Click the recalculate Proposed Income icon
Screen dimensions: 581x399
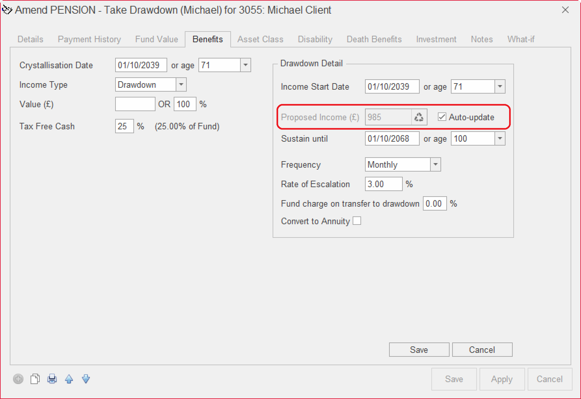(419, 117)
